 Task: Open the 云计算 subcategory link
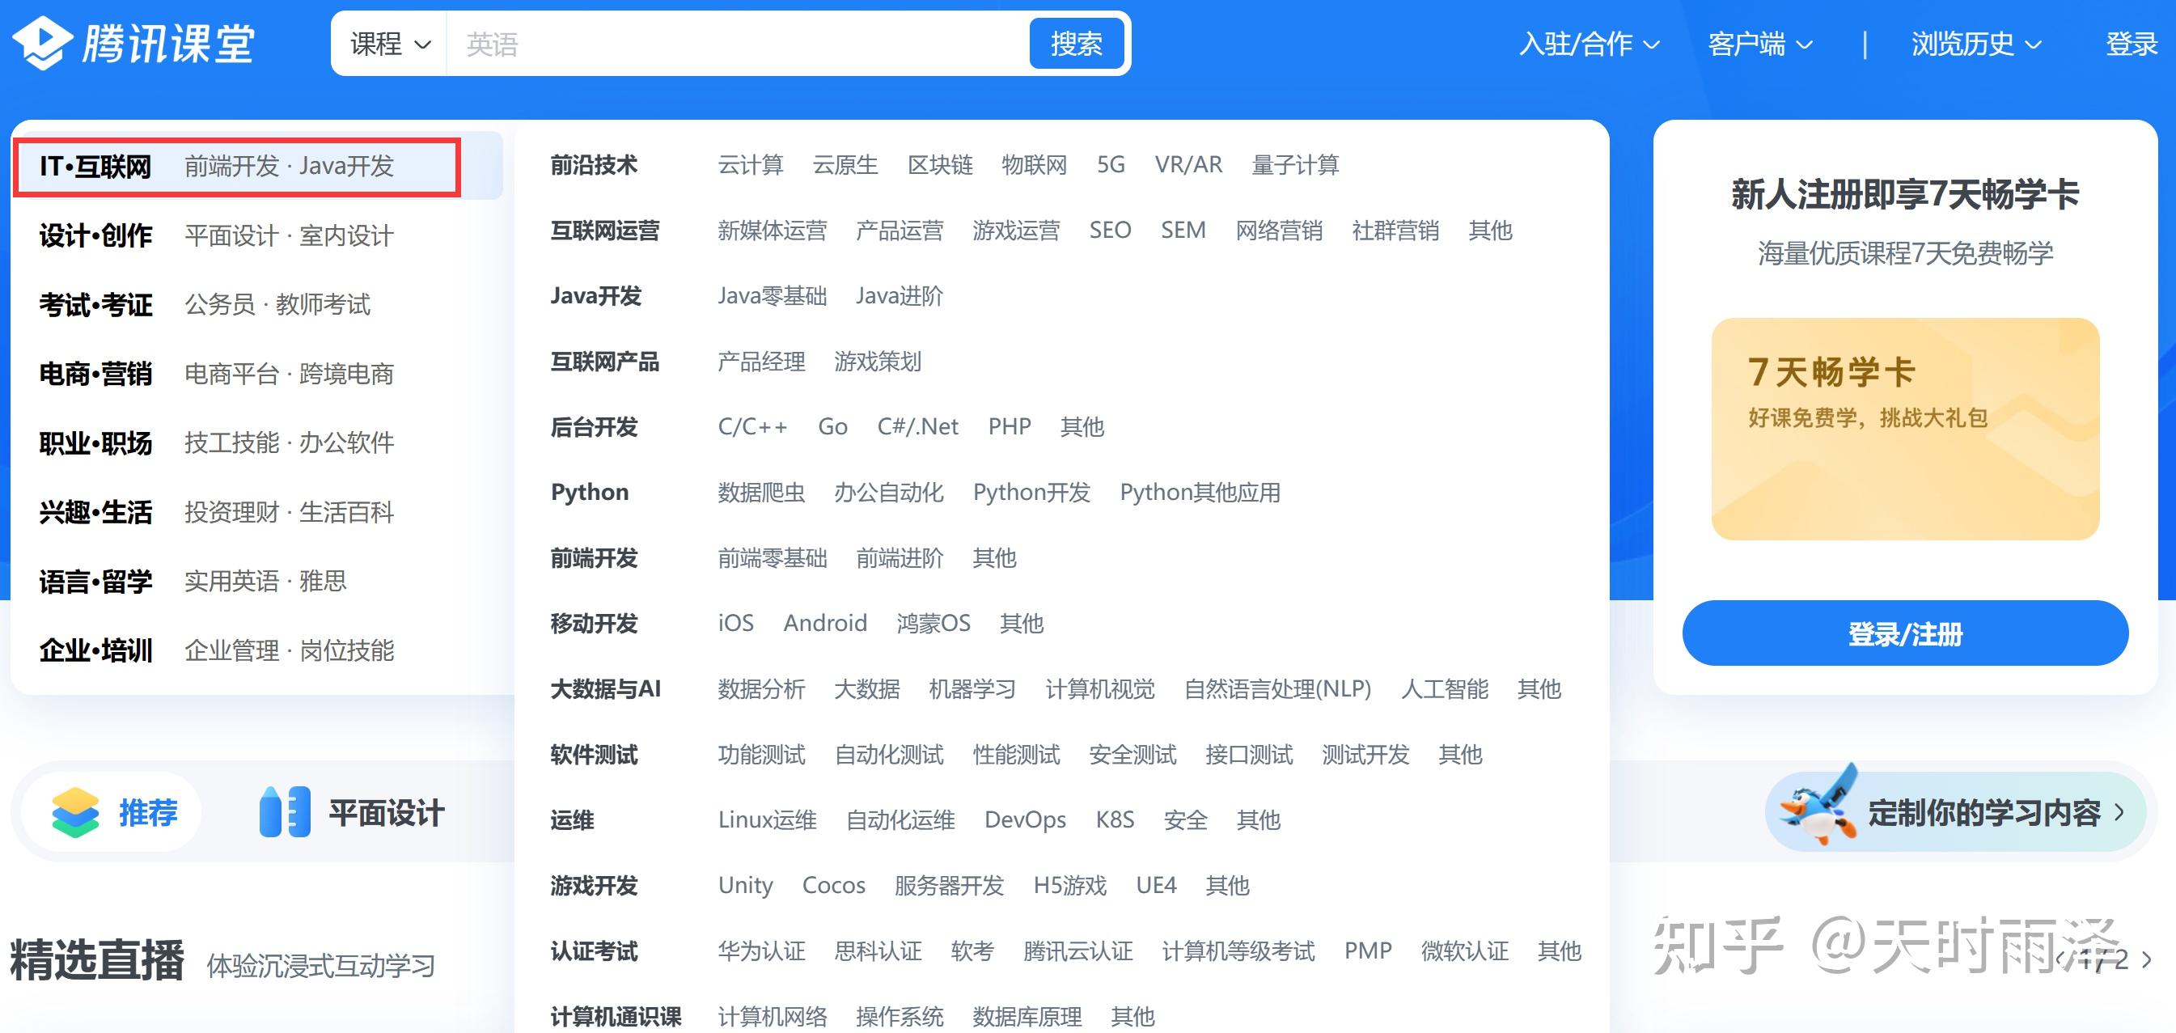(x=750, y=165)
